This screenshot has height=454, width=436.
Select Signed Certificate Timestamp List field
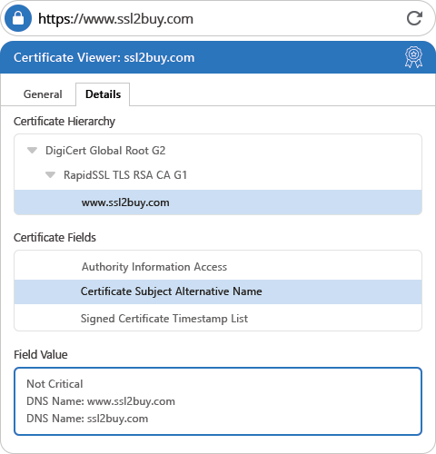click(x=218, y=319)
